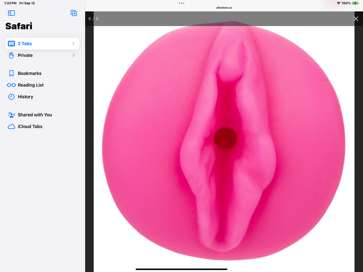Open the Reading List glasses icon
The image size is (363, 272).
(x=11, y=85)
